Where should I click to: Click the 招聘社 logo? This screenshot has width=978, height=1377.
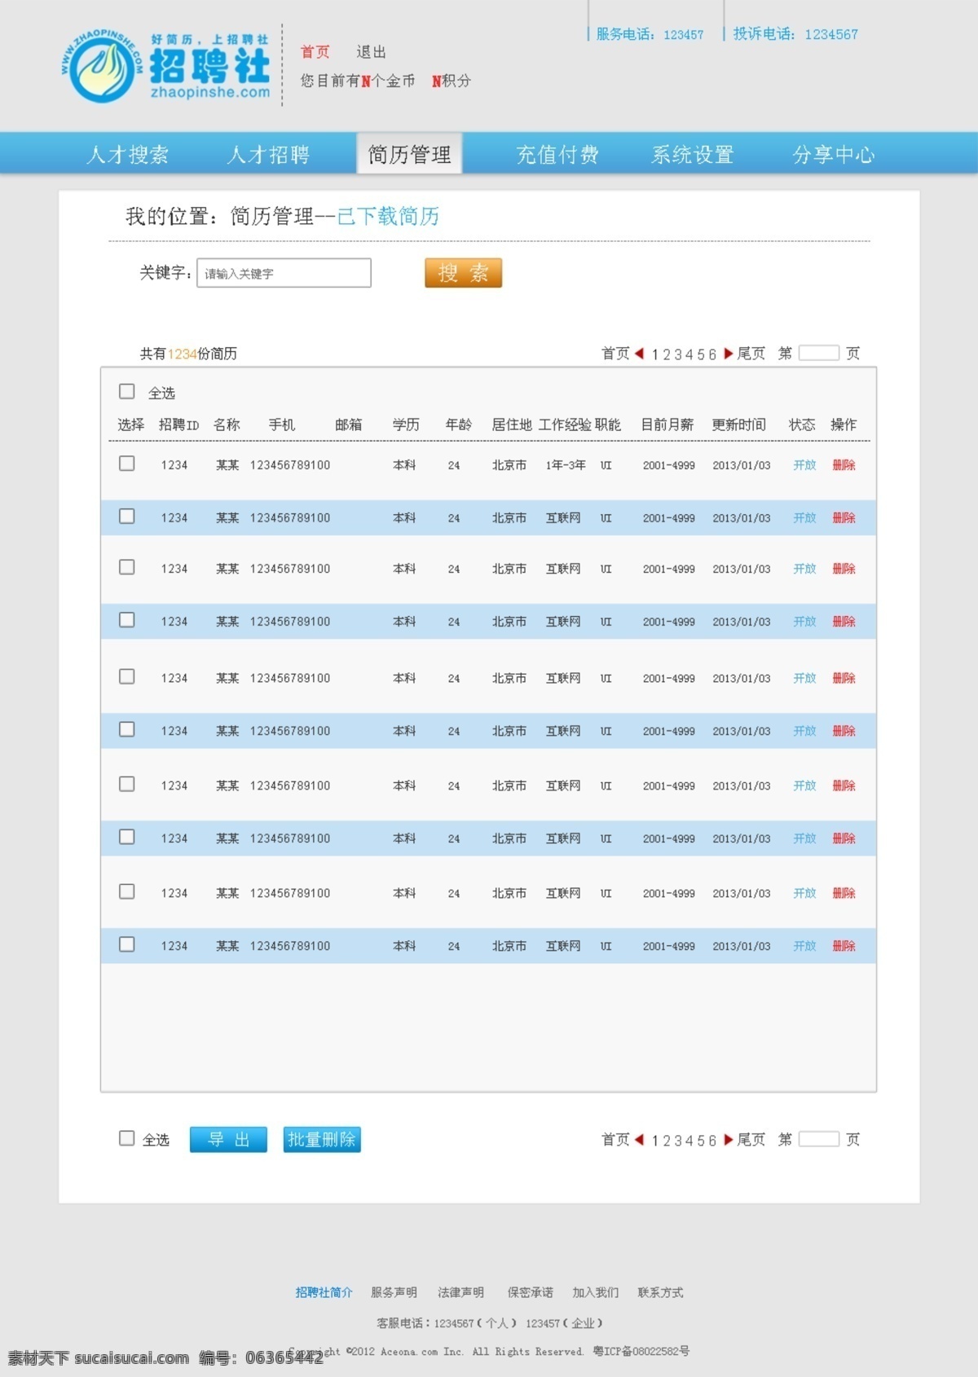pyautogui.click(x=165, y=66)
